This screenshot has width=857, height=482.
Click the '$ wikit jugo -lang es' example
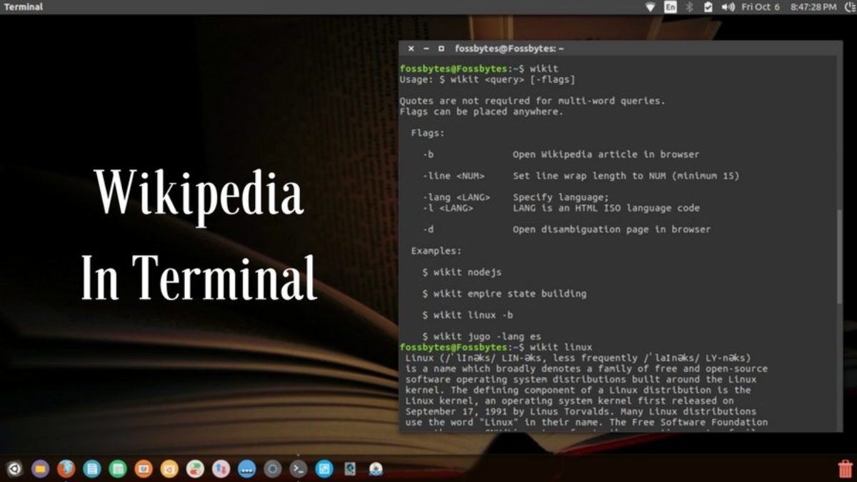tap(481, 336)
